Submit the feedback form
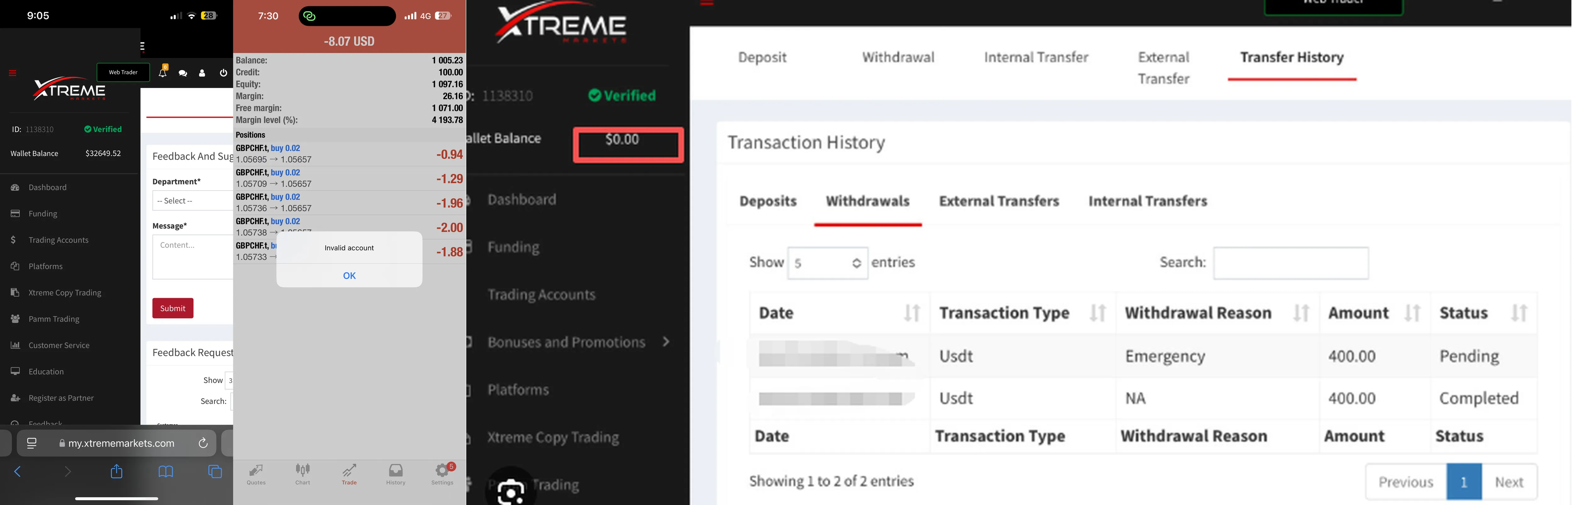 pyautogui.click(x=173, y=308)
